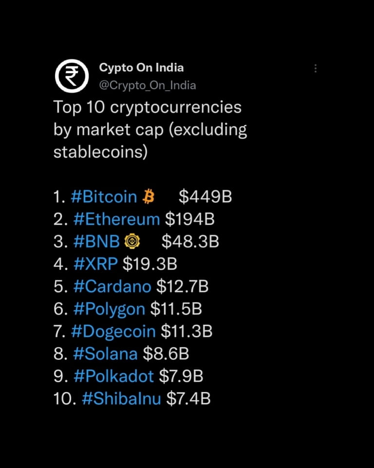Open the #Ethereum hashtag
Viewport: 374px width, 468px height.
coord(116,219)
